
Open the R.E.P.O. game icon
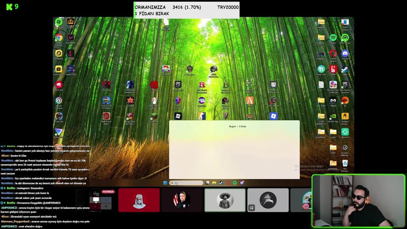pos(71,22)
